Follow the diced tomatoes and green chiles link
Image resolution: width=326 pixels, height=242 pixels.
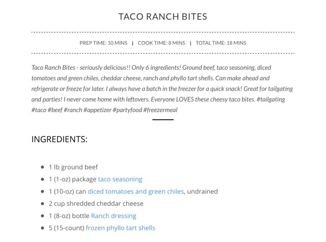click(x=135, y=192)
